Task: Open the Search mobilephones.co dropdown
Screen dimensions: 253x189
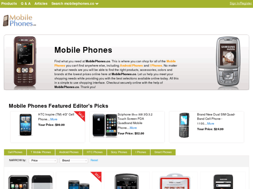Action: (75, 3)
